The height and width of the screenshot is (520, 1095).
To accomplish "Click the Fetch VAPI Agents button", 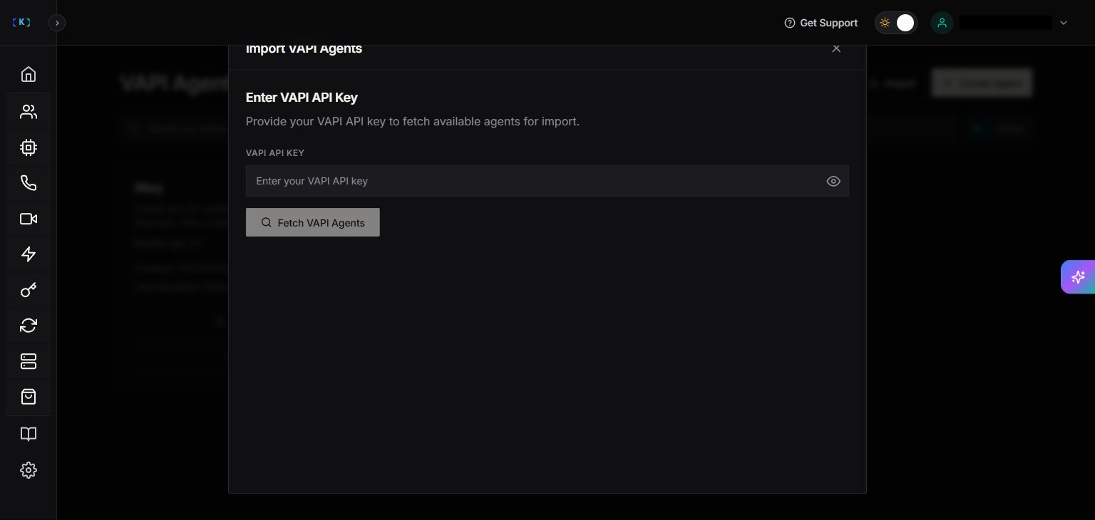I will (x=312, y=222).
